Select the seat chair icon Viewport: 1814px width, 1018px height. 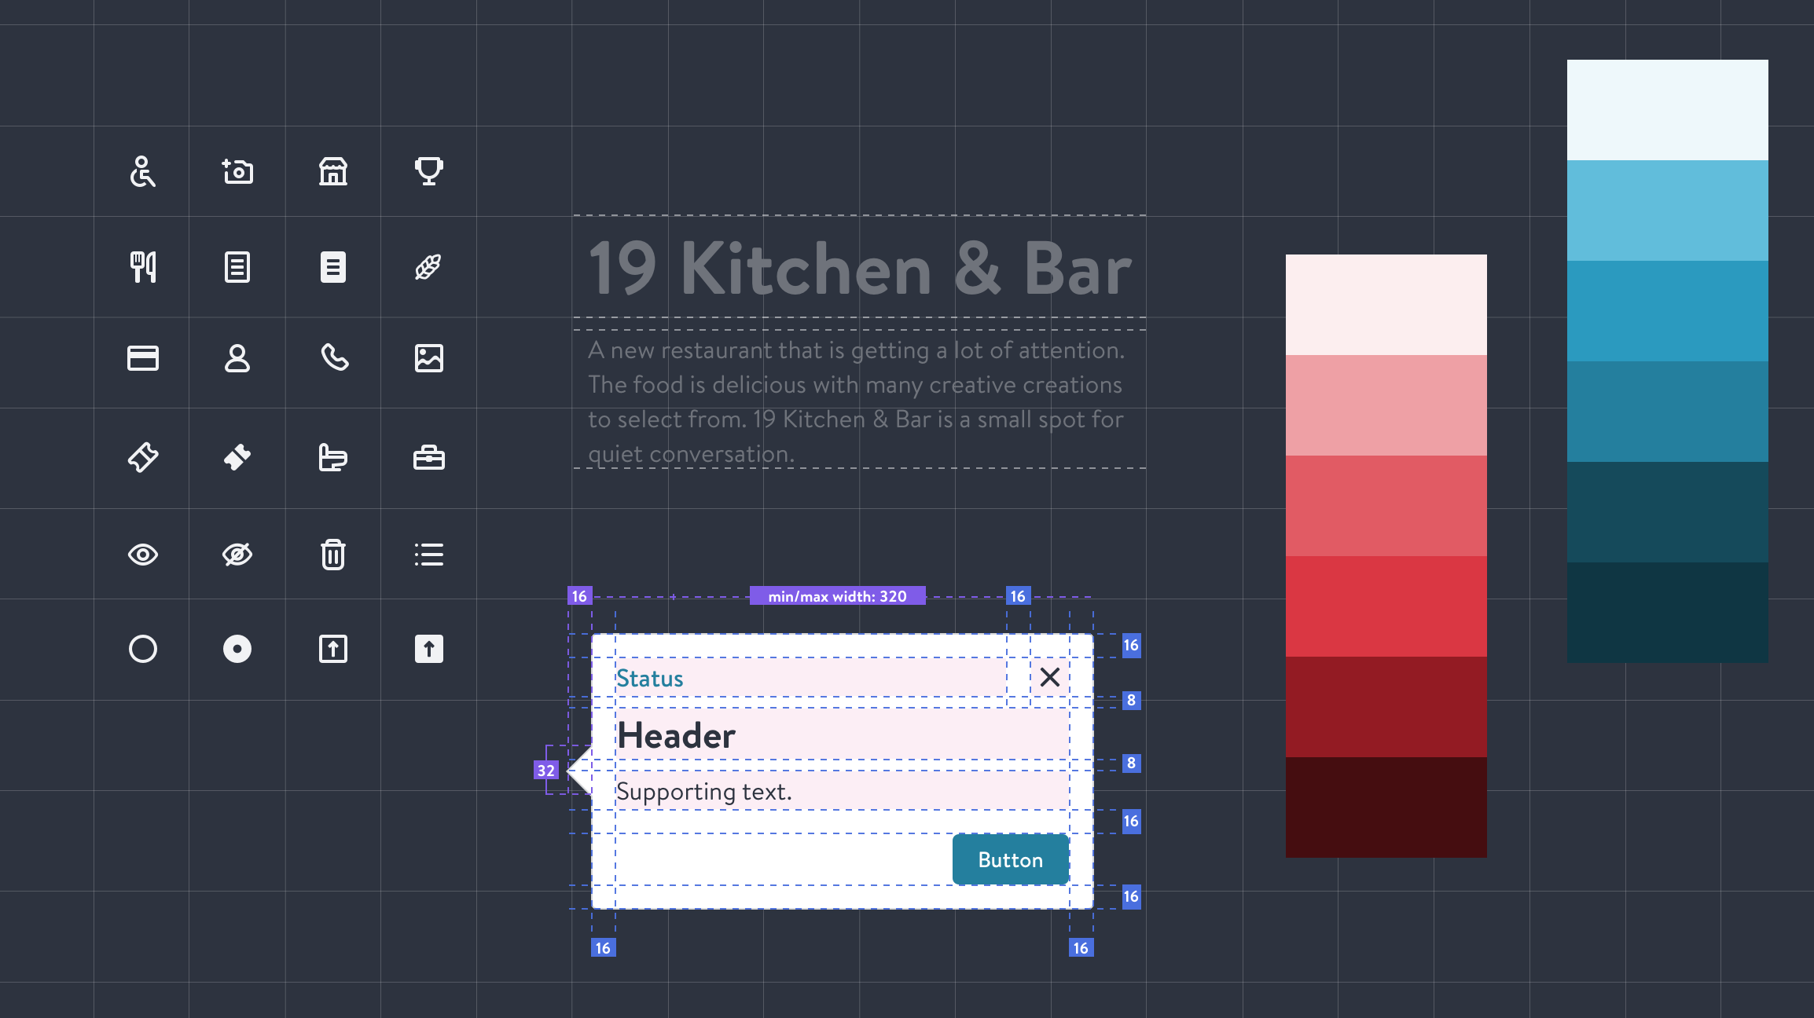pos(333,457)
